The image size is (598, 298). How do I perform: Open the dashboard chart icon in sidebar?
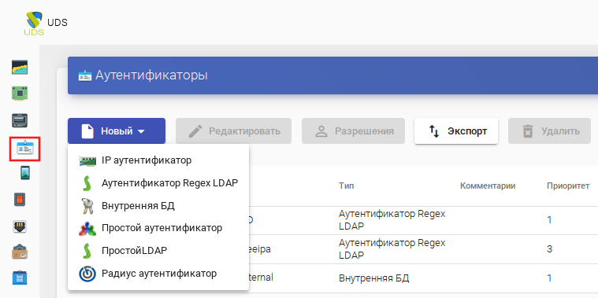click(20, 67)
